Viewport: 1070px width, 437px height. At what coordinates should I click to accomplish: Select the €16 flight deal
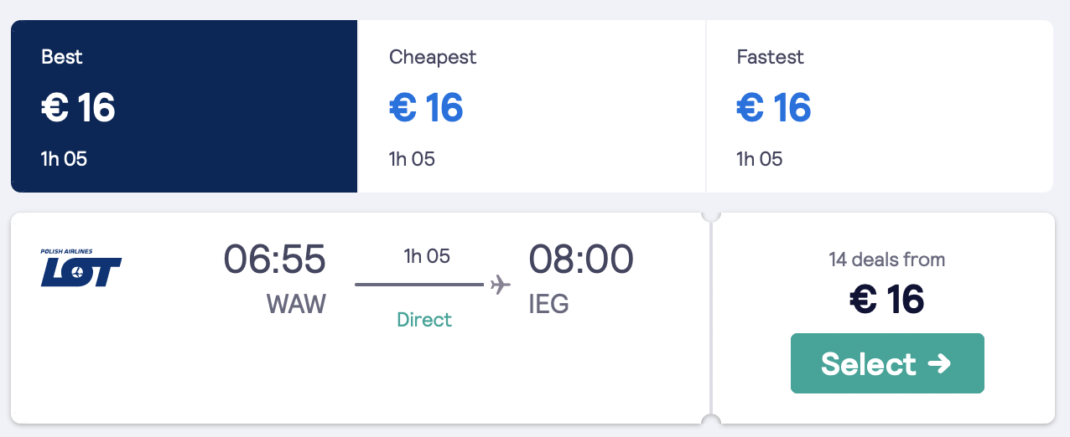click(x=887, y=363)
